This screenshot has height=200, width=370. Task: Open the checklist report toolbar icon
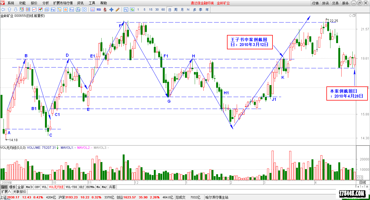(x=22, y=9)
